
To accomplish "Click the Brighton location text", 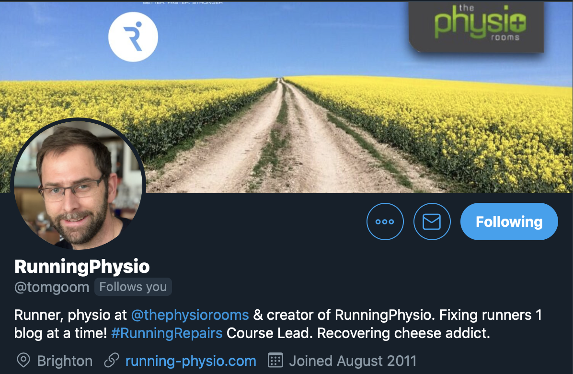I will click(65, 361).
